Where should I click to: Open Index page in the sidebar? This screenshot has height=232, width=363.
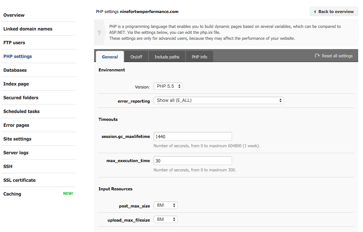pos(16,84)
